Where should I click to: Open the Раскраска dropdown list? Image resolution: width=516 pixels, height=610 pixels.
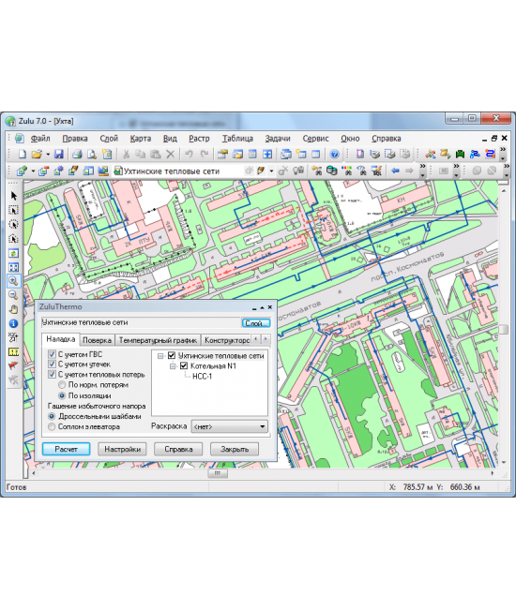click(229, 426)
